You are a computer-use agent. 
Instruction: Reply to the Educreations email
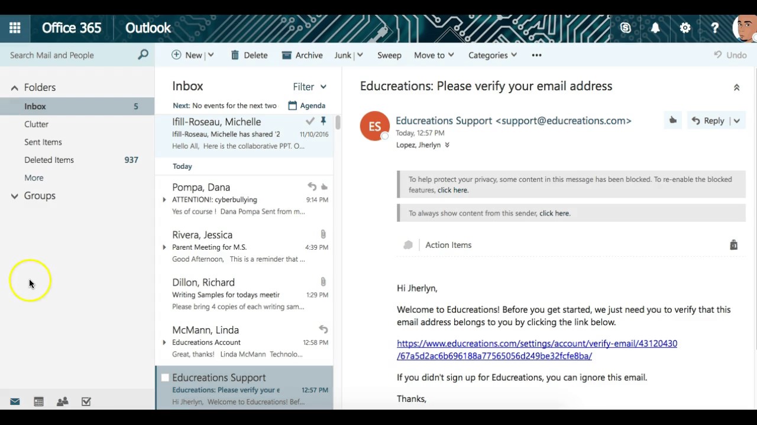[708, 120]
